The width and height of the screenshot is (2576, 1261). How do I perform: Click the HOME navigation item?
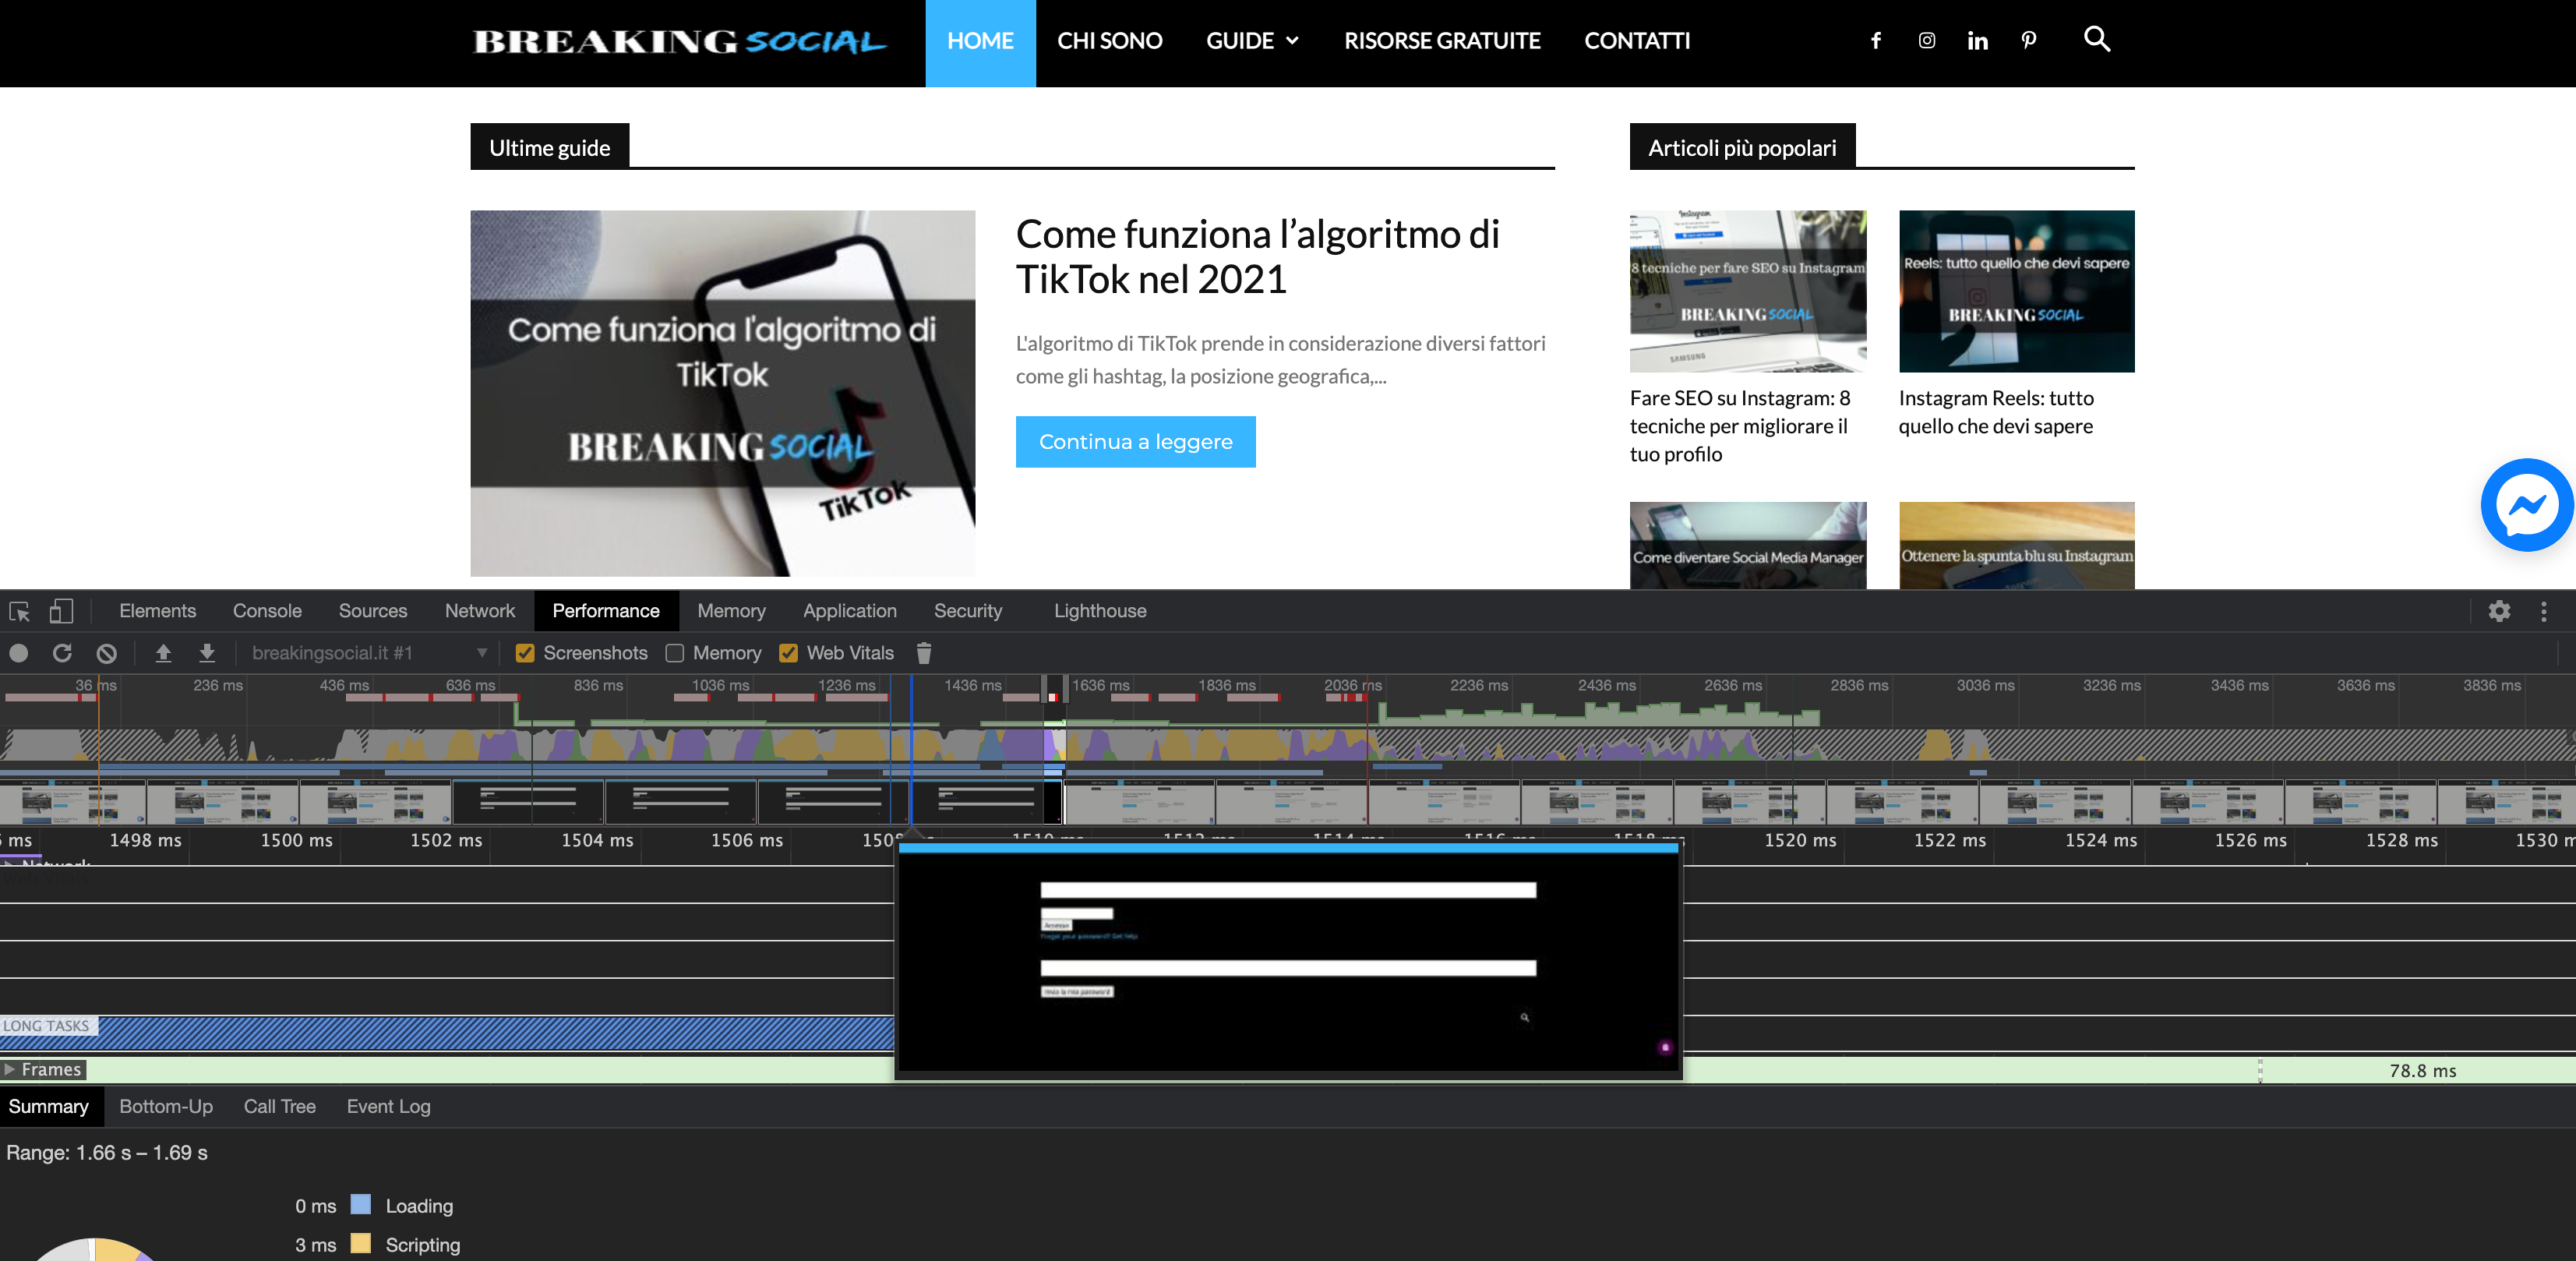[980, 42]
